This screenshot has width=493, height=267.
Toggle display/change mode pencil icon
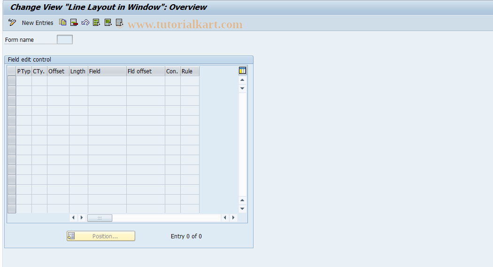click(x=12, y=23)
